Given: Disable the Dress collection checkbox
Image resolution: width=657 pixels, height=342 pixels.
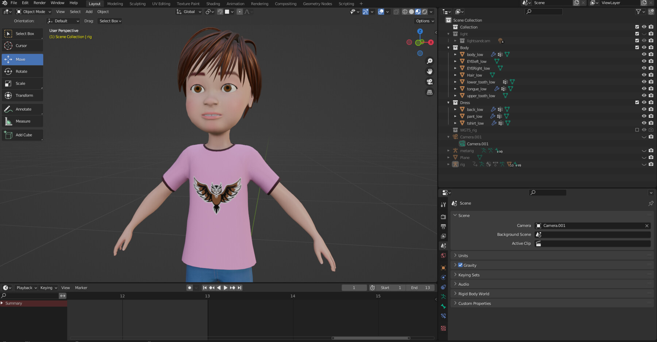Looking at the screenshot, I should (x=637, y=103).
